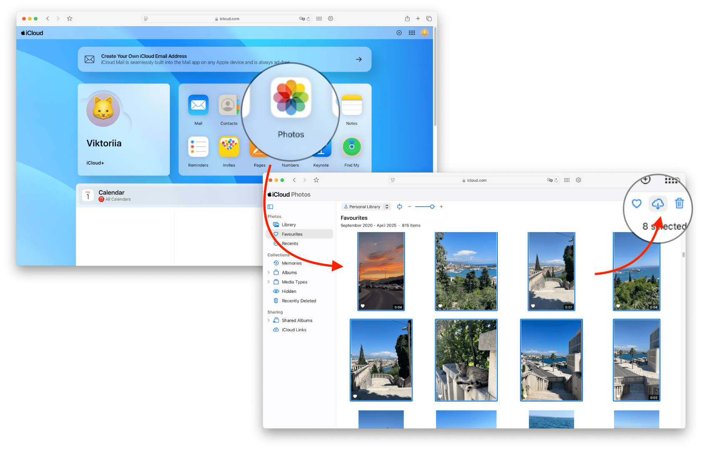Open Media Types in the sidebar
The width and height of the screenshot is (702, 450).
(299, 282)
